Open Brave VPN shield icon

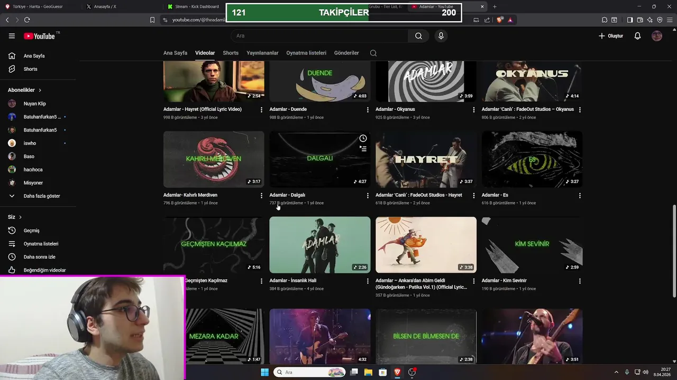(x=660, y=20)
